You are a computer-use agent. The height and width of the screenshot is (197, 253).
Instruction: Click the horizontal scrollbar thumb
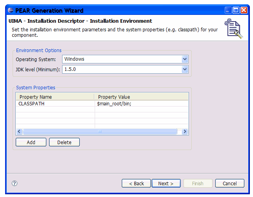tap(100, 132)
